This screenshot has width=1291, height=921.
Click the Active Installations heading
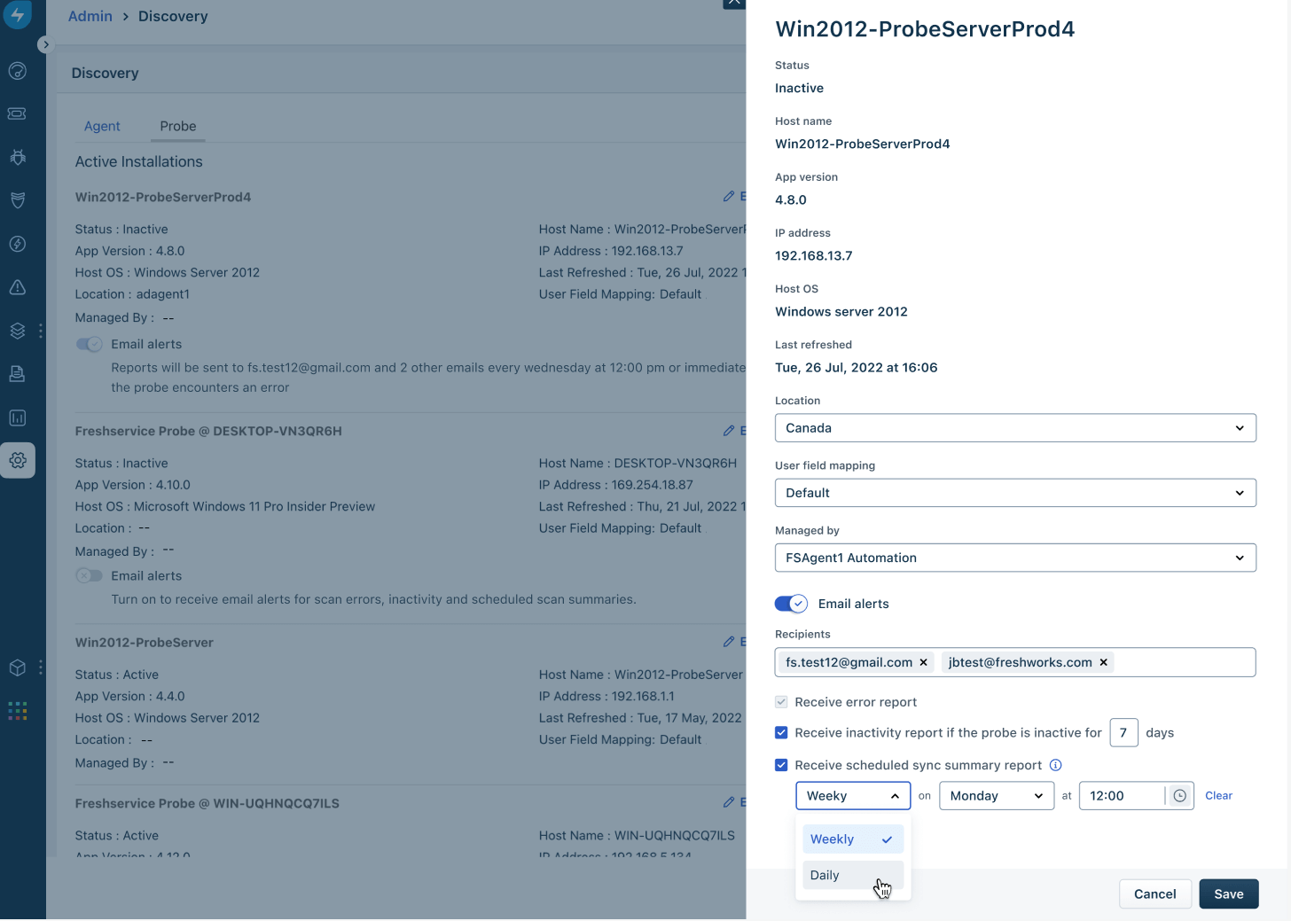tap(139, 161)
